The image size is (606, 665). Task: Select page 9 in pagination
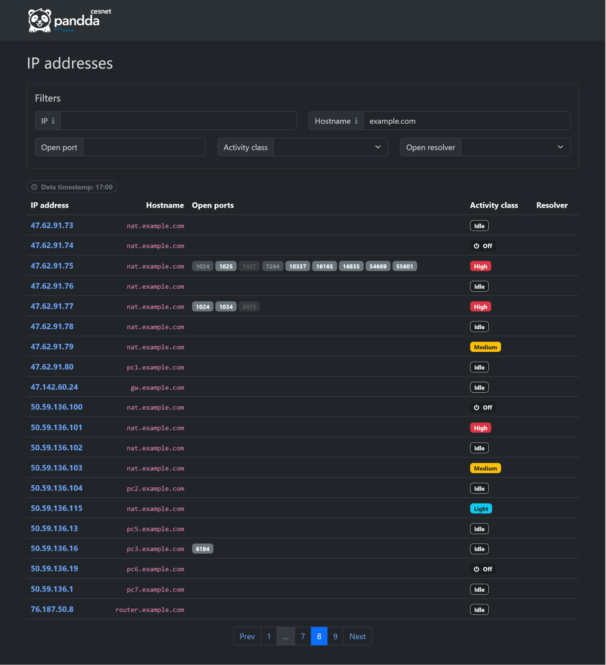coord(335,636)
